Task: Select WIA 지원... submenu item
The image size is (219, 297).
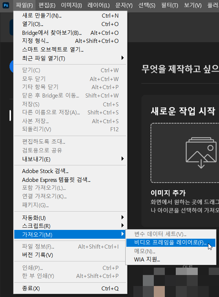Action: [171, 259]
